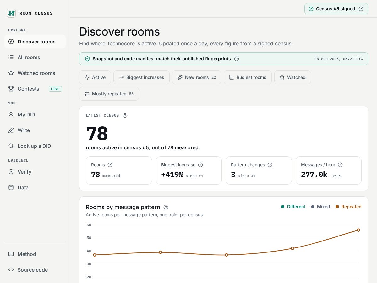Toggle the Mixed series in chart legend
This screenshot has width=377, height=283.
point(320,207)
